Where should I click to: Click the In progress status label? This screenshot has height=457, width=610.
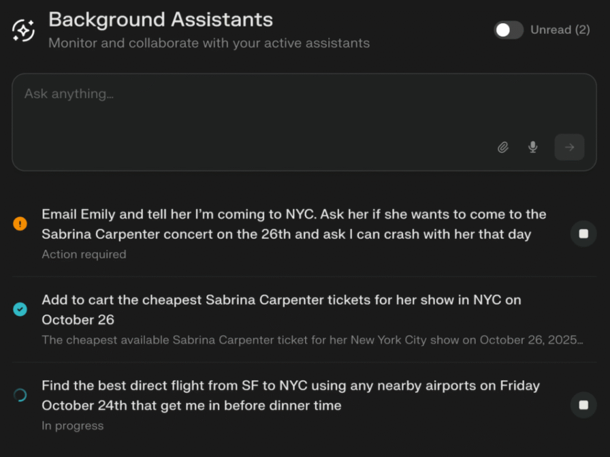[73, 426]
